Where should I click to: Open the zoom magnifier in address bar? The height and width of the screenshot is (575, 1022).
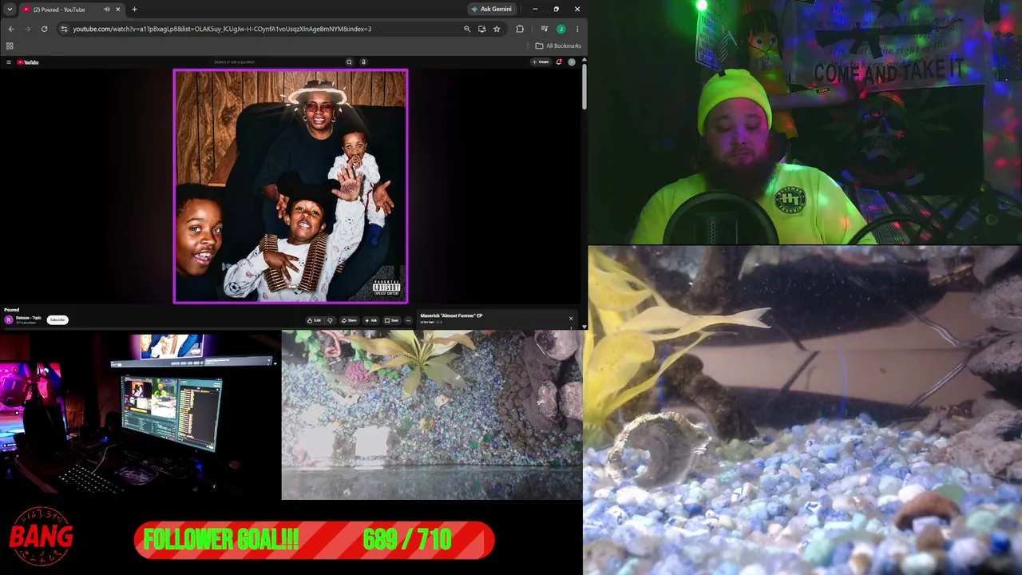pyautogui.click(x=467, y=29)
